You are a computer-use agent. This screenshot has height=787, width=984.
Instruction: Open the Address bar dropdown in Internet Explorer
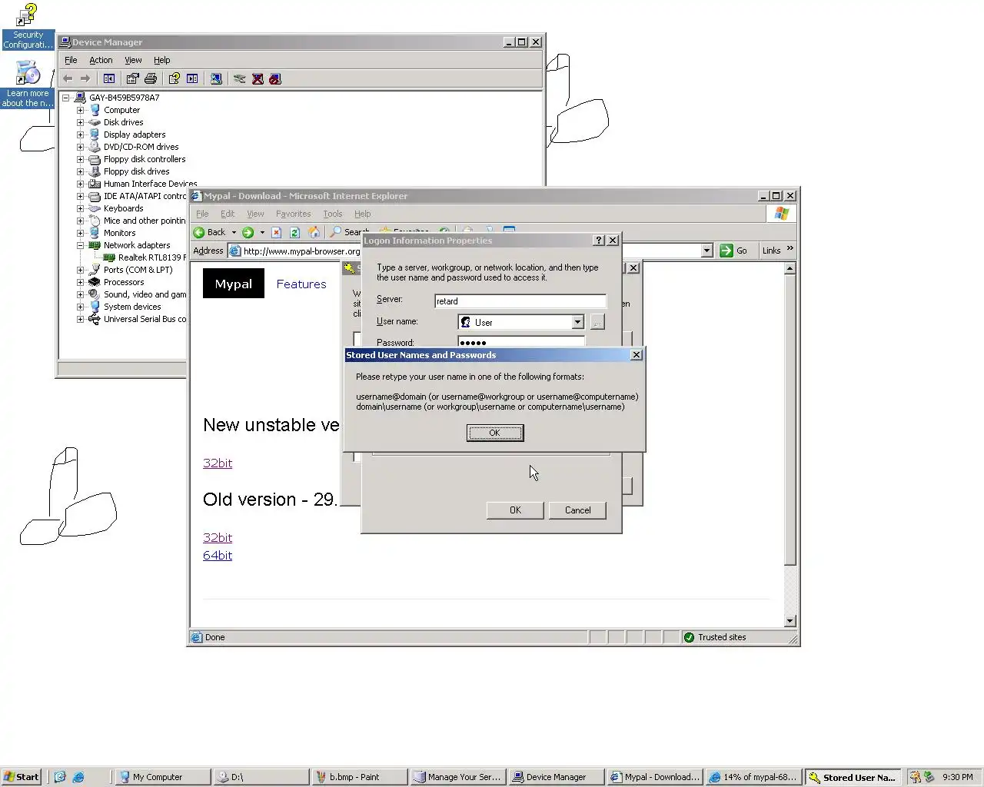pyautogui.click(x=706, y=251)
